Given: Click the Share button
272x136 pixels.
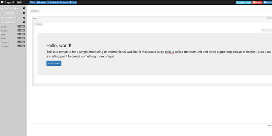Looking at the screenshot, I should pyautogui.click(x=64, y=2).
